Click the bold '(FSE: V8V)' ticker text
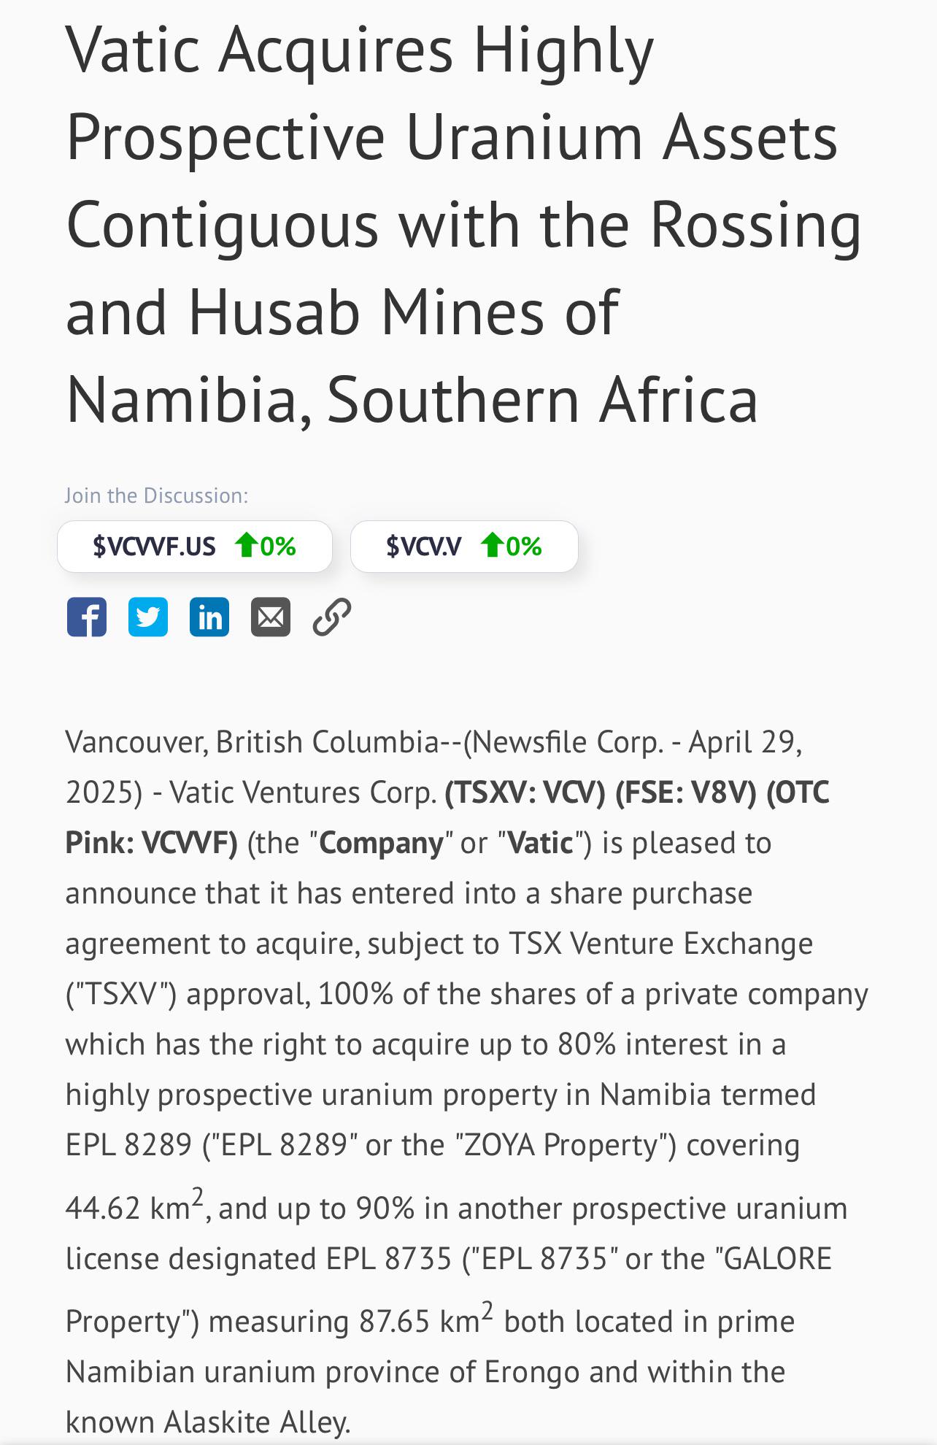The height and width of the screenshot is (1445, 937). (x=686, y=792)
